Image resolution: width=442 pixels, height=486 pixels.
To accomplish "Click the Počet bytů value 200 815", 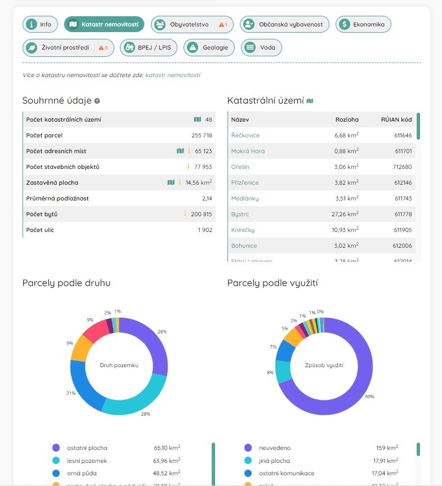I will pyautogui.click(x=202, y=214).
